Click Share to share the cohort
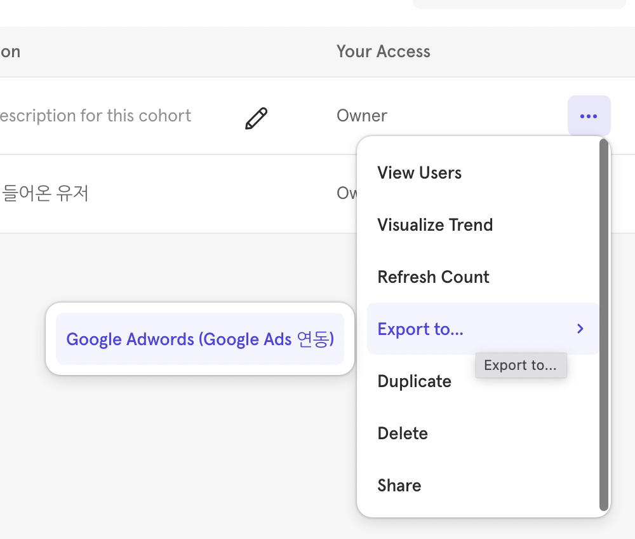 pyautogui.click(x=399, y=485)
